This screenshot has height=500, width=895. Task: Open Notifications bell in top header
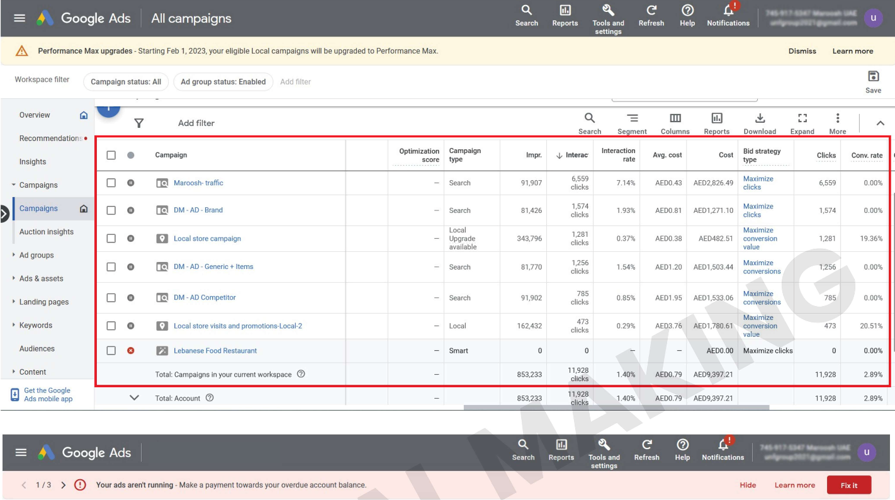[x=728, y=16]
